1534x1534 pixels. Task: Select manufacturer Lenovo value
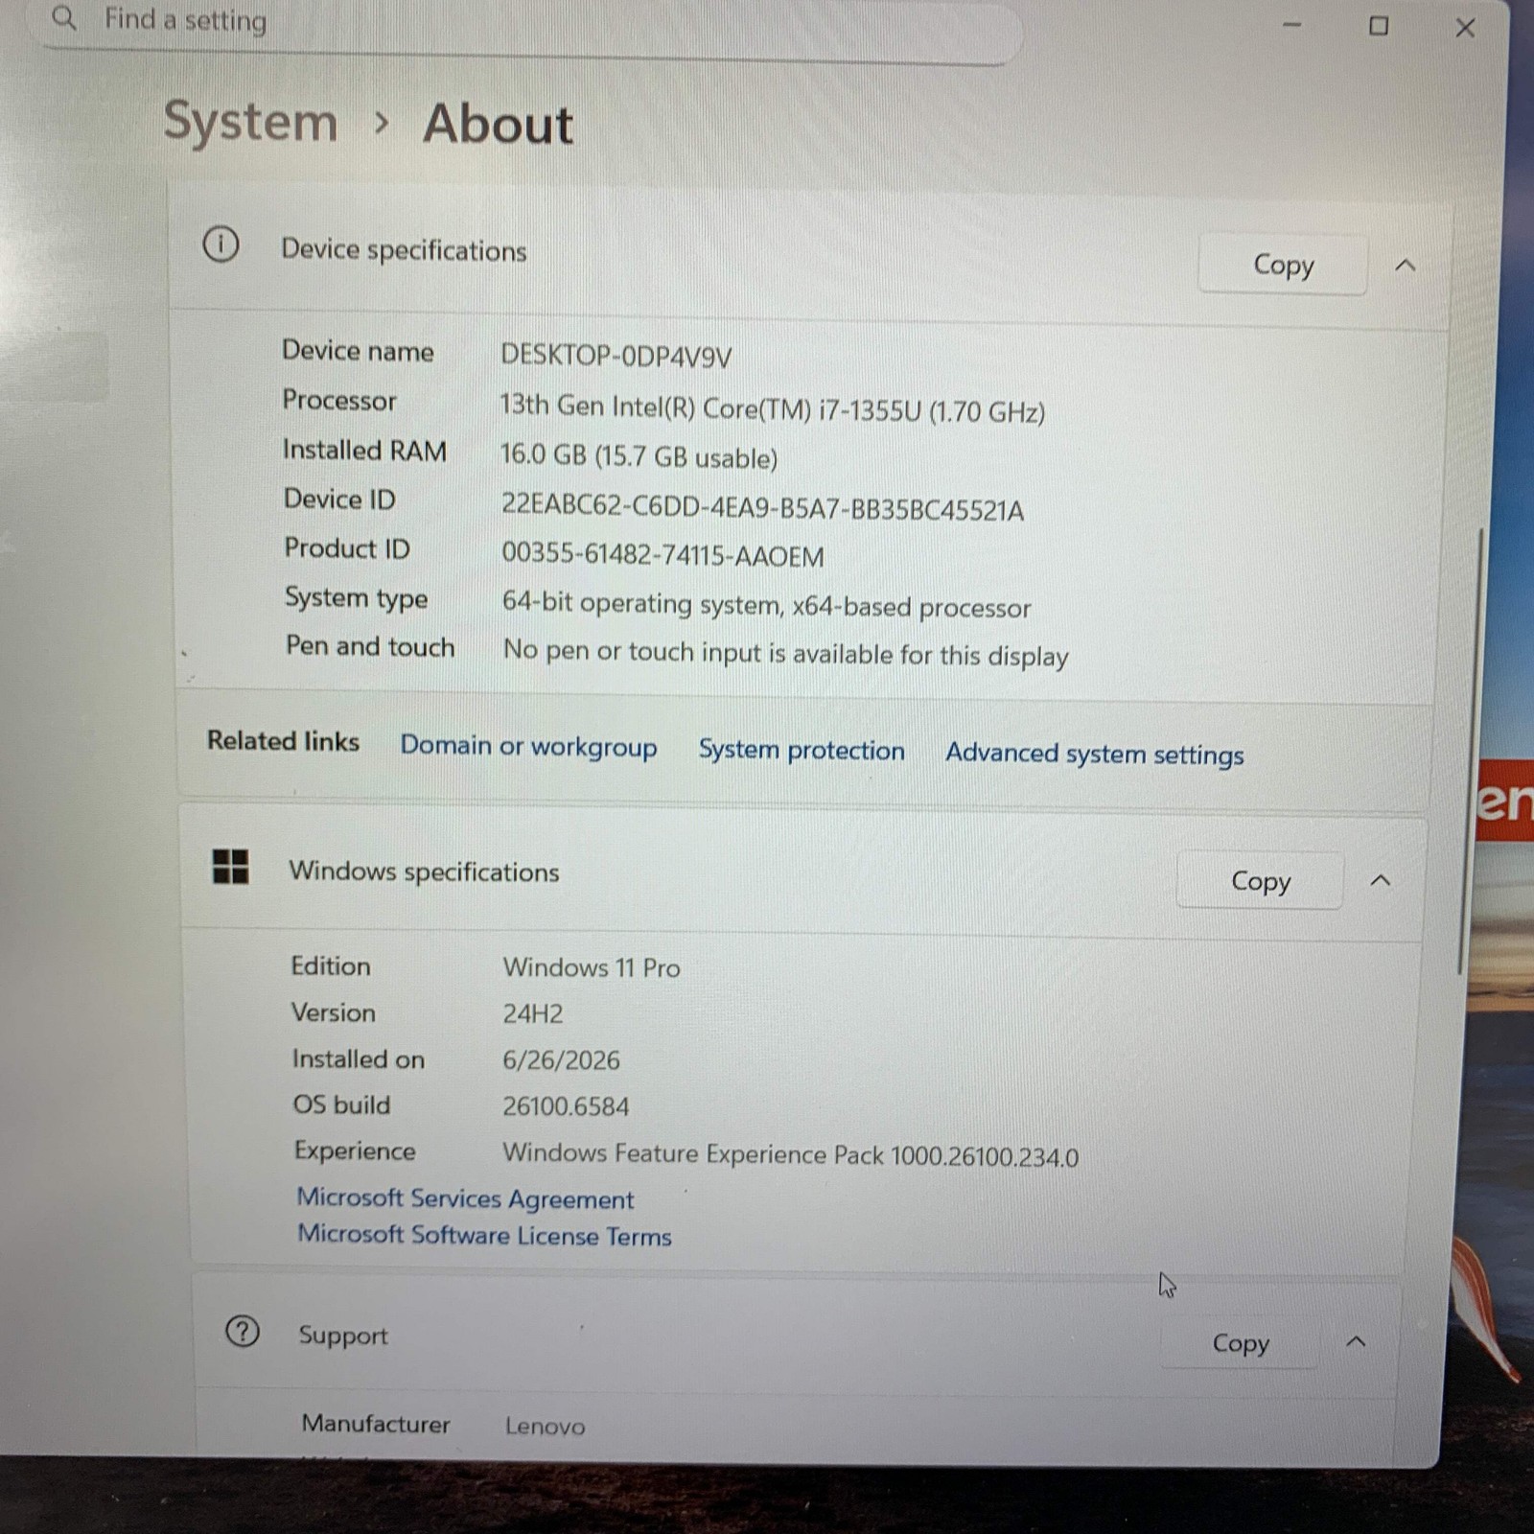545,1427
